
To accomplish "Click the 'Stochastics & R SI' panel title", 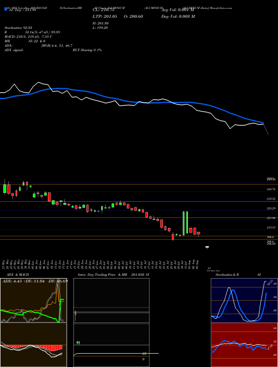I will point(238,275).
